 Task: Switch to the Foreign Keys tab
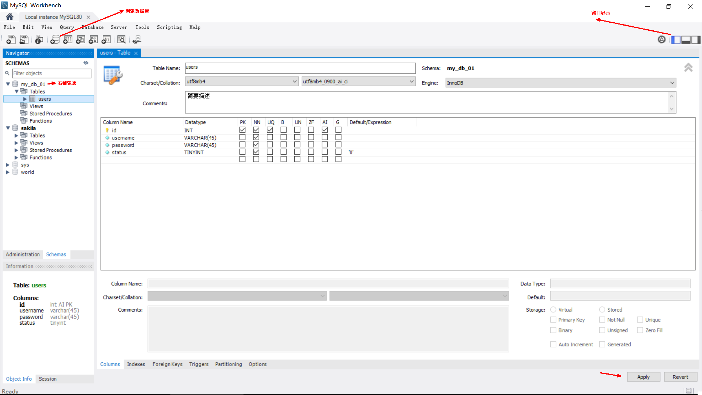(x=167, y=364)
